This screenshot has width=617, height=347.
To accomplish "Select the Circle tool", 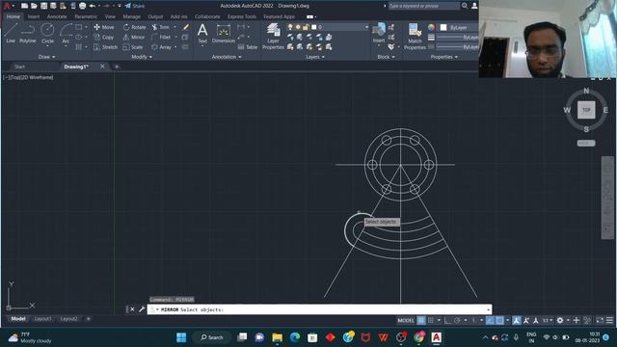I will tap(47, 33).
